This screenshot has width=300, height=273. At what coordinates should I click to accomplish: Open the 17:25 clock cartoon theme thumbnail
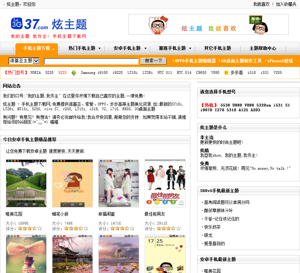[x=165, y=254]
